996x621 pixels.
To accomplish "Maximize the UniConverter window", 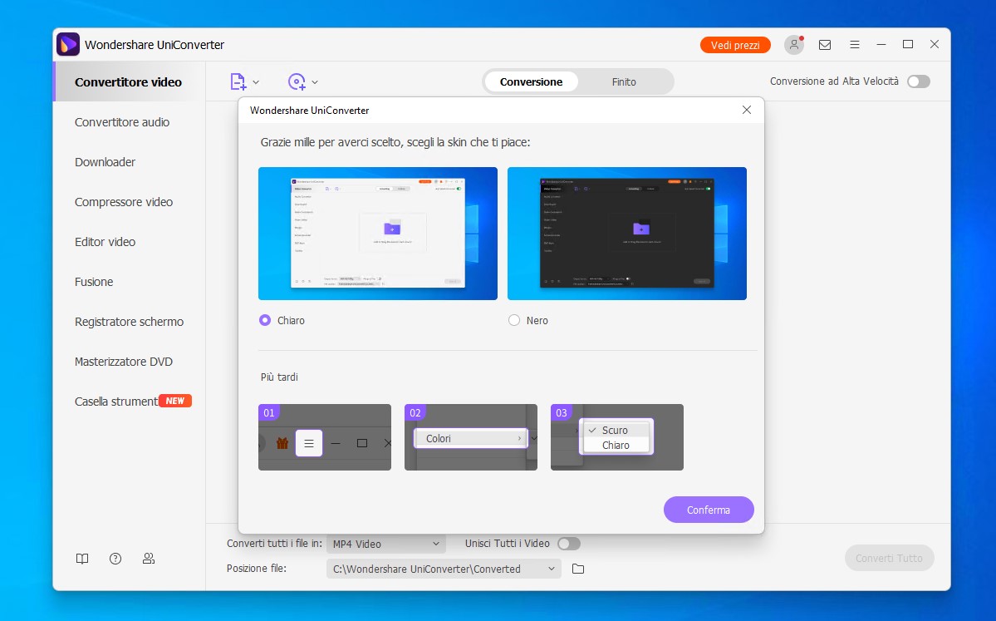I will pos(908,45).
